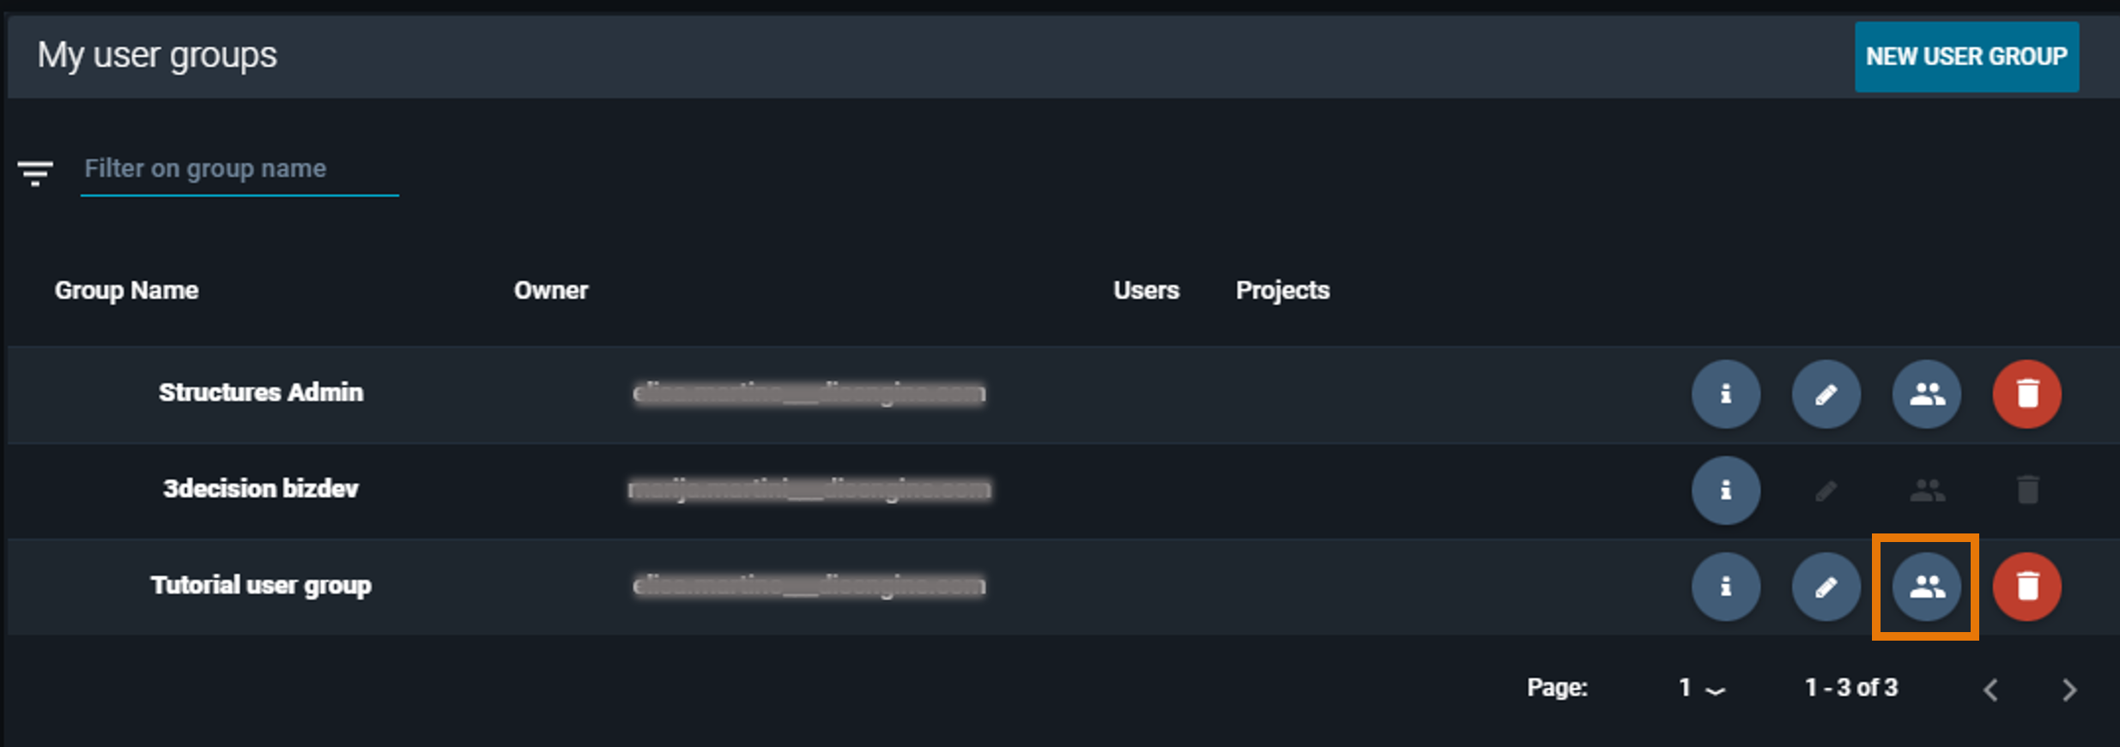Edit the Structures Admin group
This screenshot has width=2120, height=747.
click(1826, 395)
